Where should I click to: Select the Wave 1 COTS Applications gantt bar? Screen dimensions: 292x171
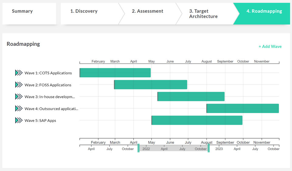[115, 73]
